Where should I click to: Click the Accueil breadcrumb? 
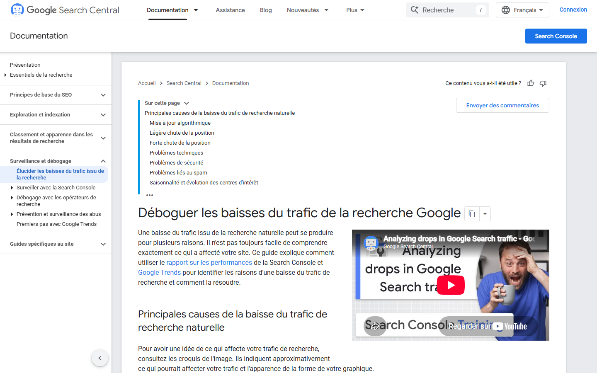click(147, 83)
